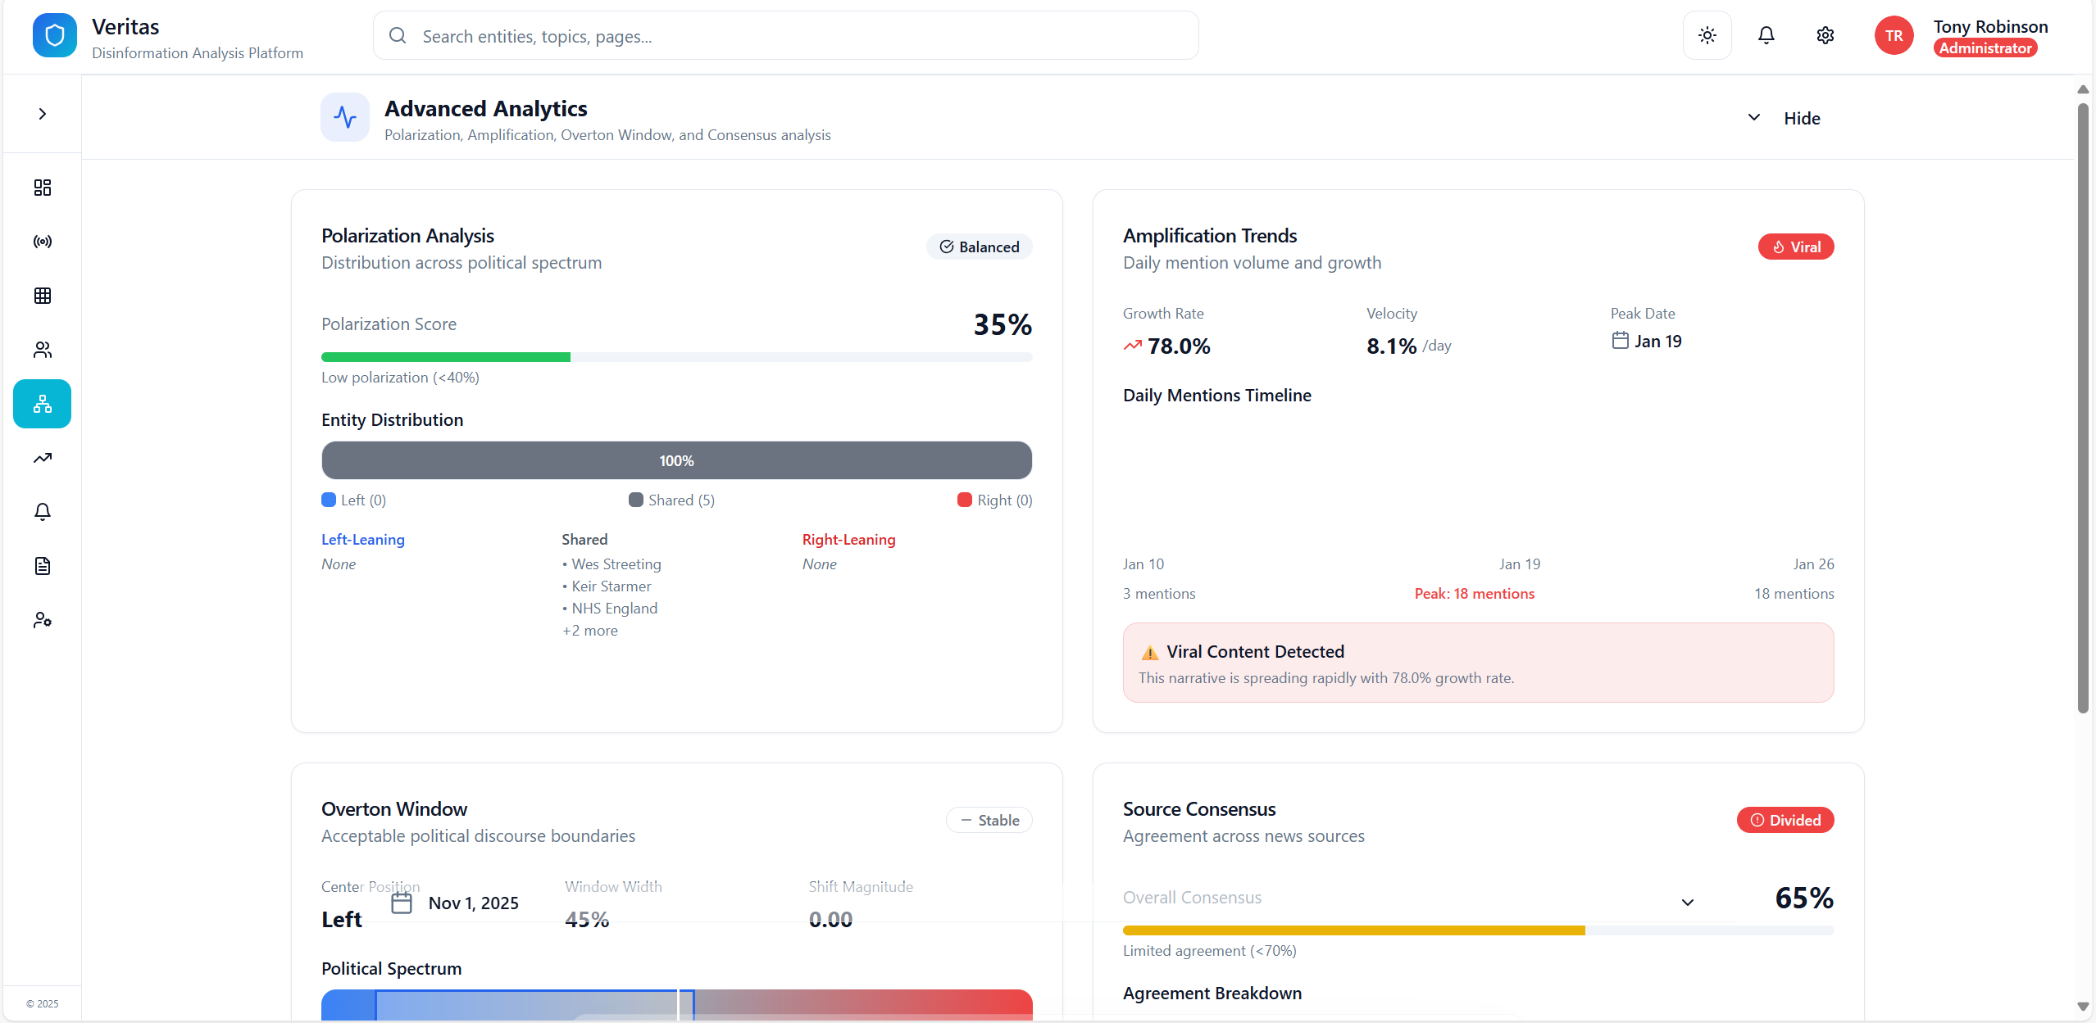Hide the Advanced Analytics panel
Viewport: 2096px width, 1023px height.
point(1801,118)
